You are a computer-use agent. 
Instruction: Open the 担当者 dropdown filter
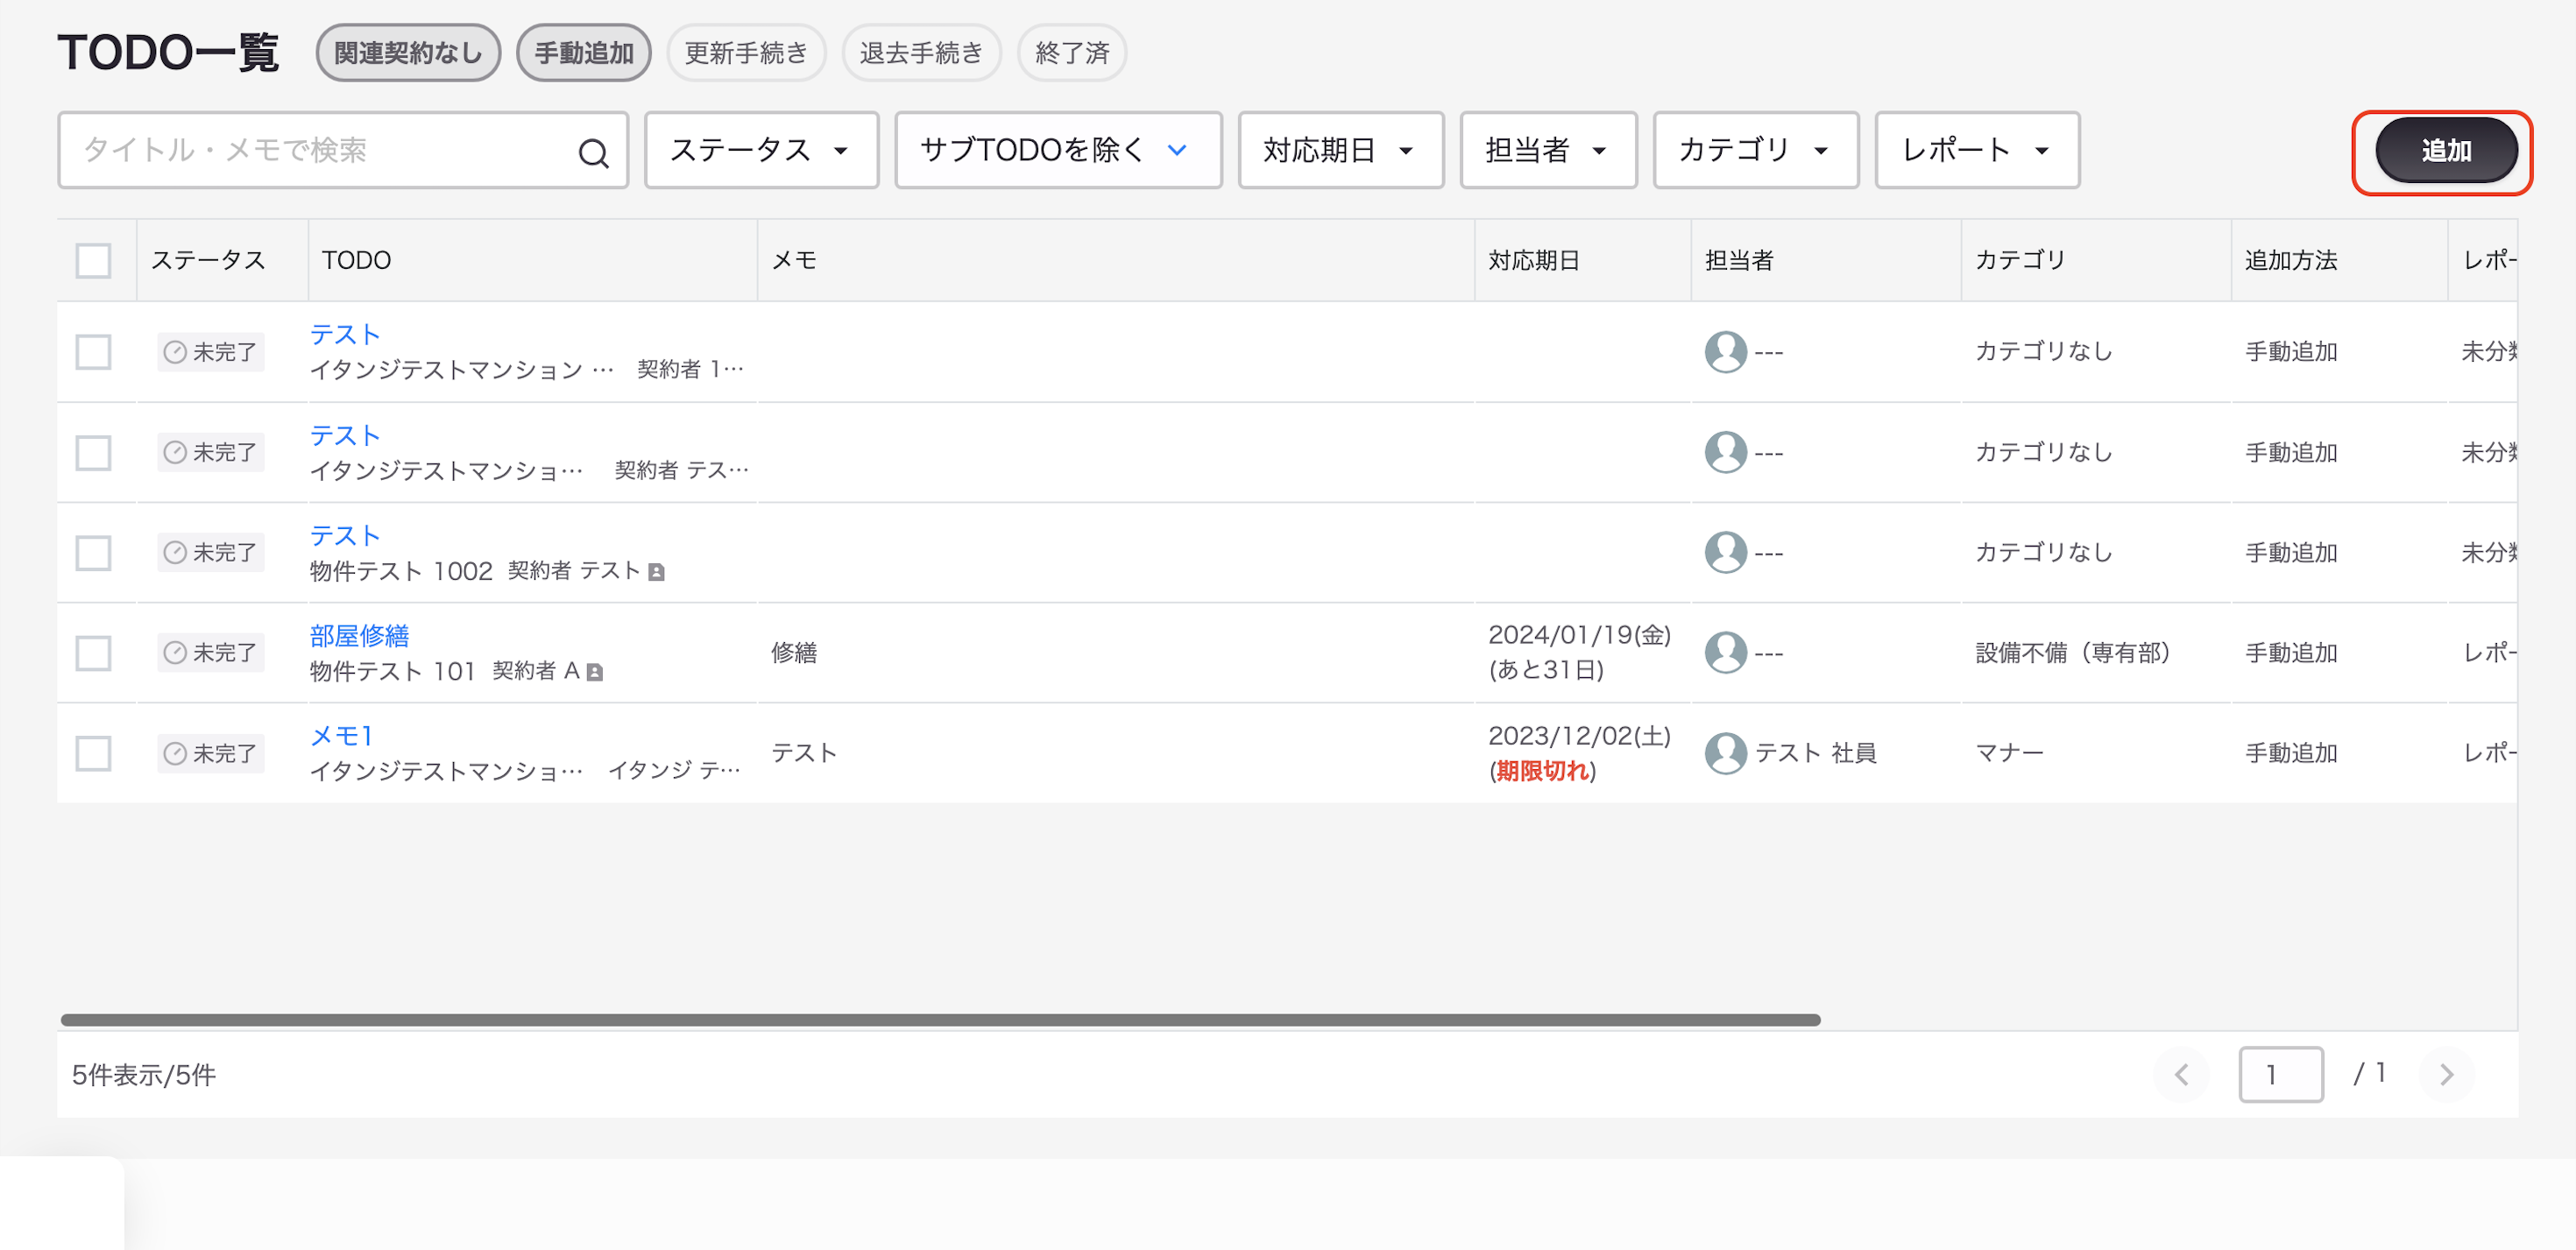[1548, 150]
